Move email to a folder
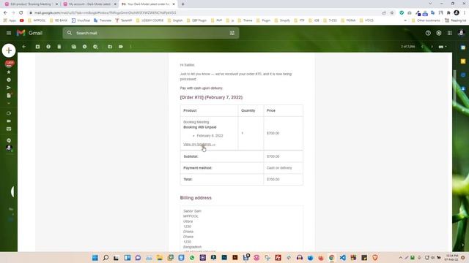Screen dimensions: 469x263 [x=110, y=47]
